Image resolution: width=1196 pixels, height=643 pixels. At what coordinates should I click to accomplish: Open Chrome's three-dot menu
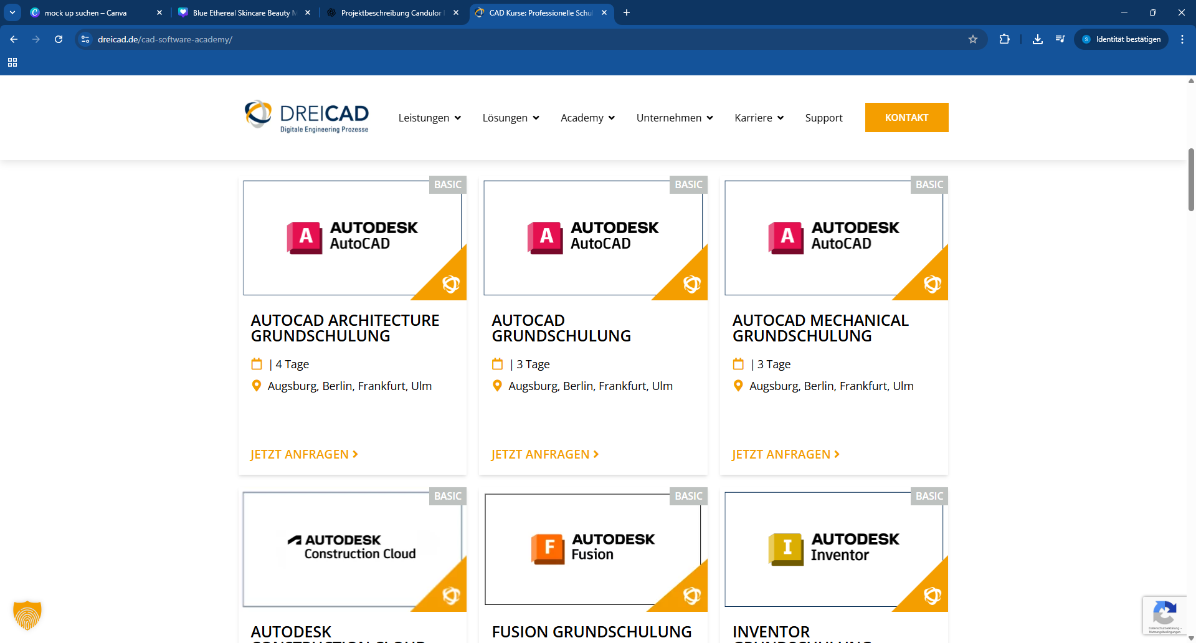pos(1182,39)
